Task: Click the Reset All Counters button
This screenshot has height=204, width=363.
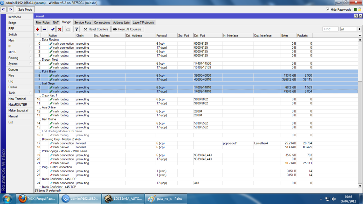Action: pyautogui.click(x=127, y=29)
